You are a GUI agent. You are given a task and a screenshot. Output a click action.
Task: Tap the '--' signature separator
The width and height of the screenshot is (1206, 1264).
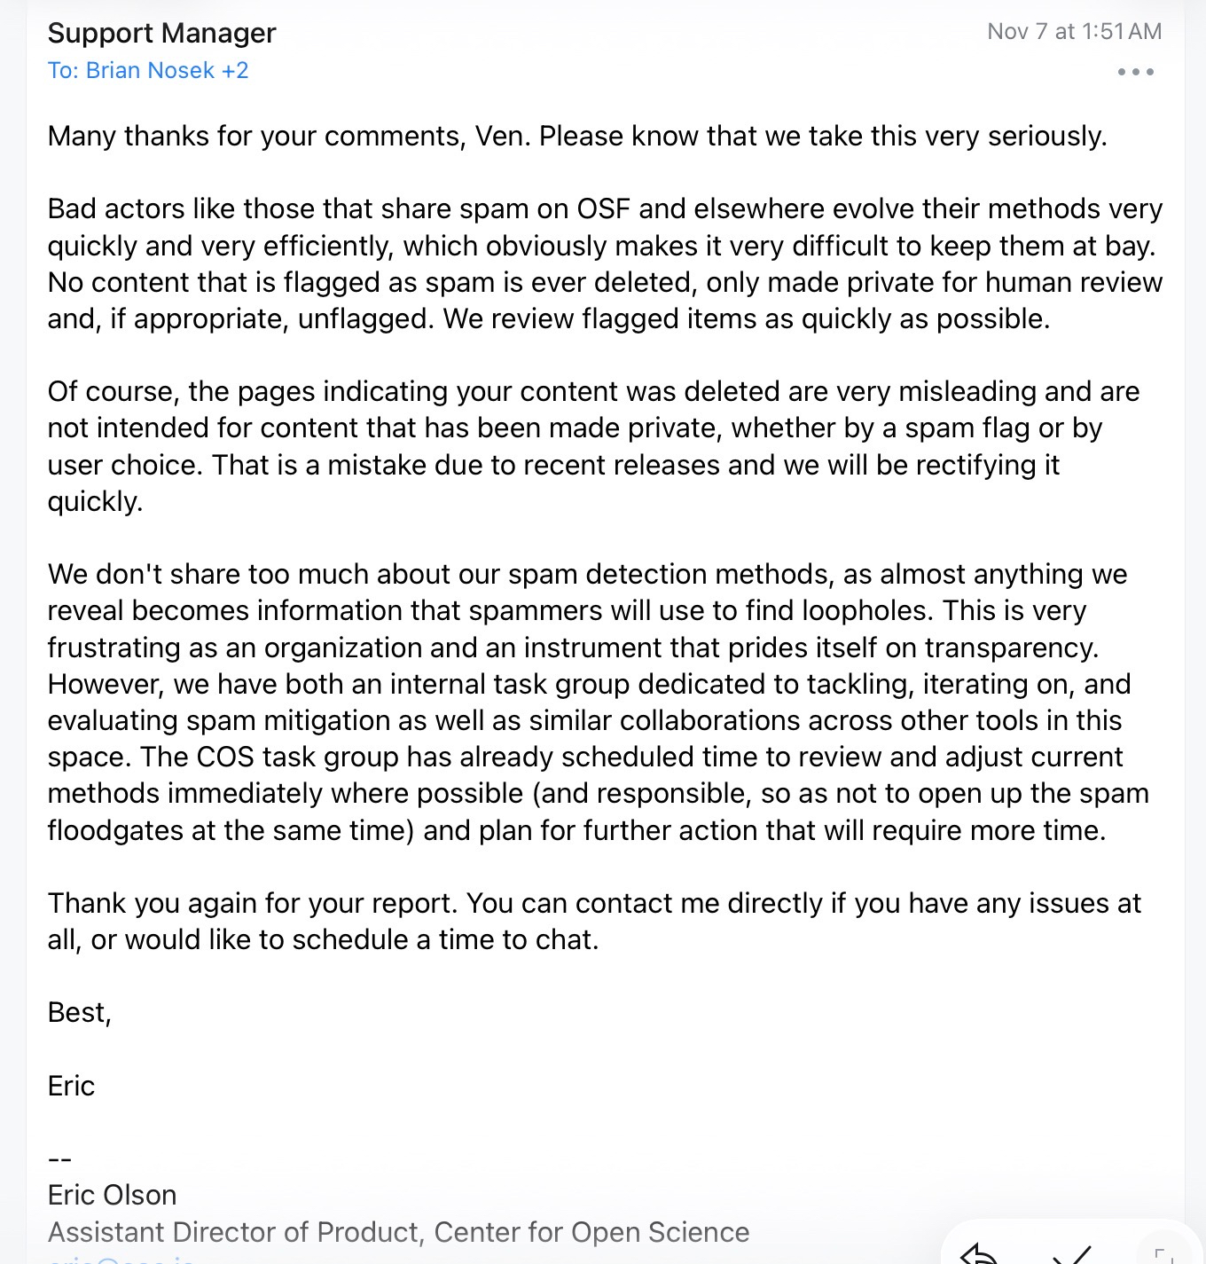click(59, 1158)
